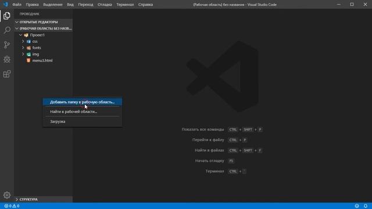The height and width of the screenshot is (209, 372).
Task: Open the Search view in activity bar
Action: pyautogui.click(x=7, y=30)
